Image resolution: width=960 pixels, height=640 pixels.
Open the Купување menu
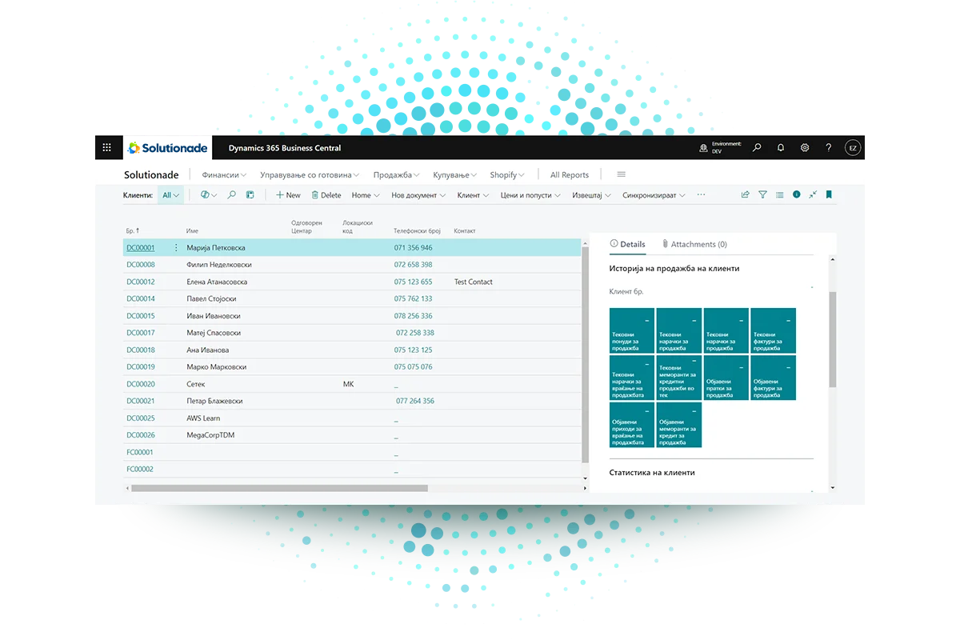click(x=455, y=174)
